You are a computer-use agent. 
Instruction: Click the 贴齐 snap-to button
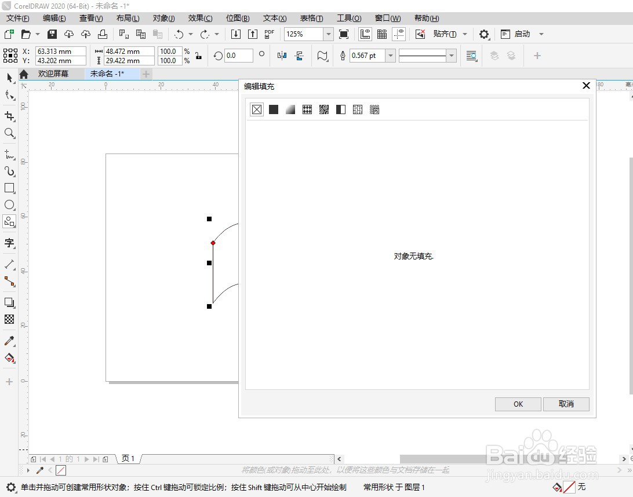coord(445,34)
